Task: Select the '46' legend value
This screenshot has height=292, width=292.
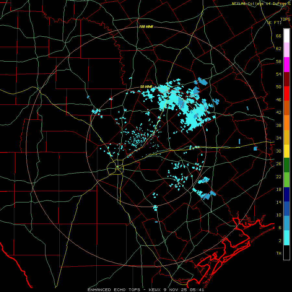Action: [x=279, y=100]
